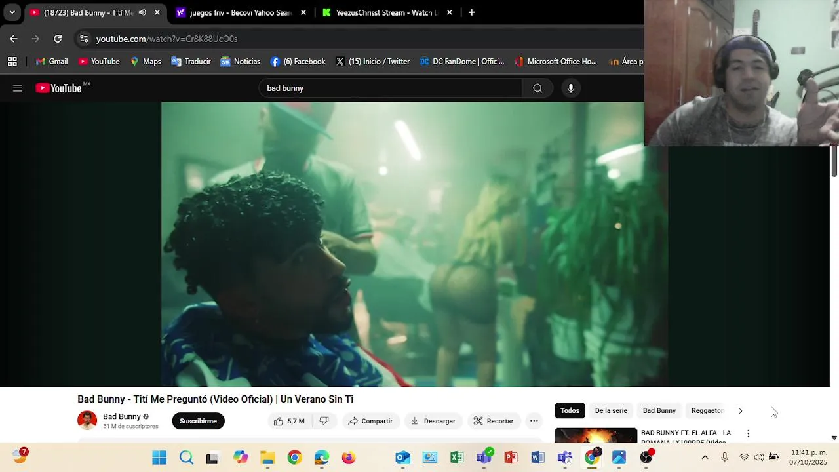This screenshot has height=472, width=839.
Task: Click the video player to pause
Action: tap(414, 244)
